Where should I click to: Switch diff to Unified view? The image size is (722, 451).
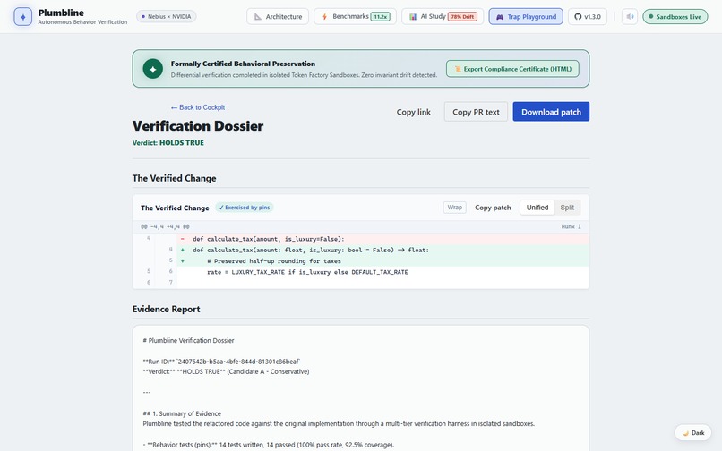tap(537, 208)
